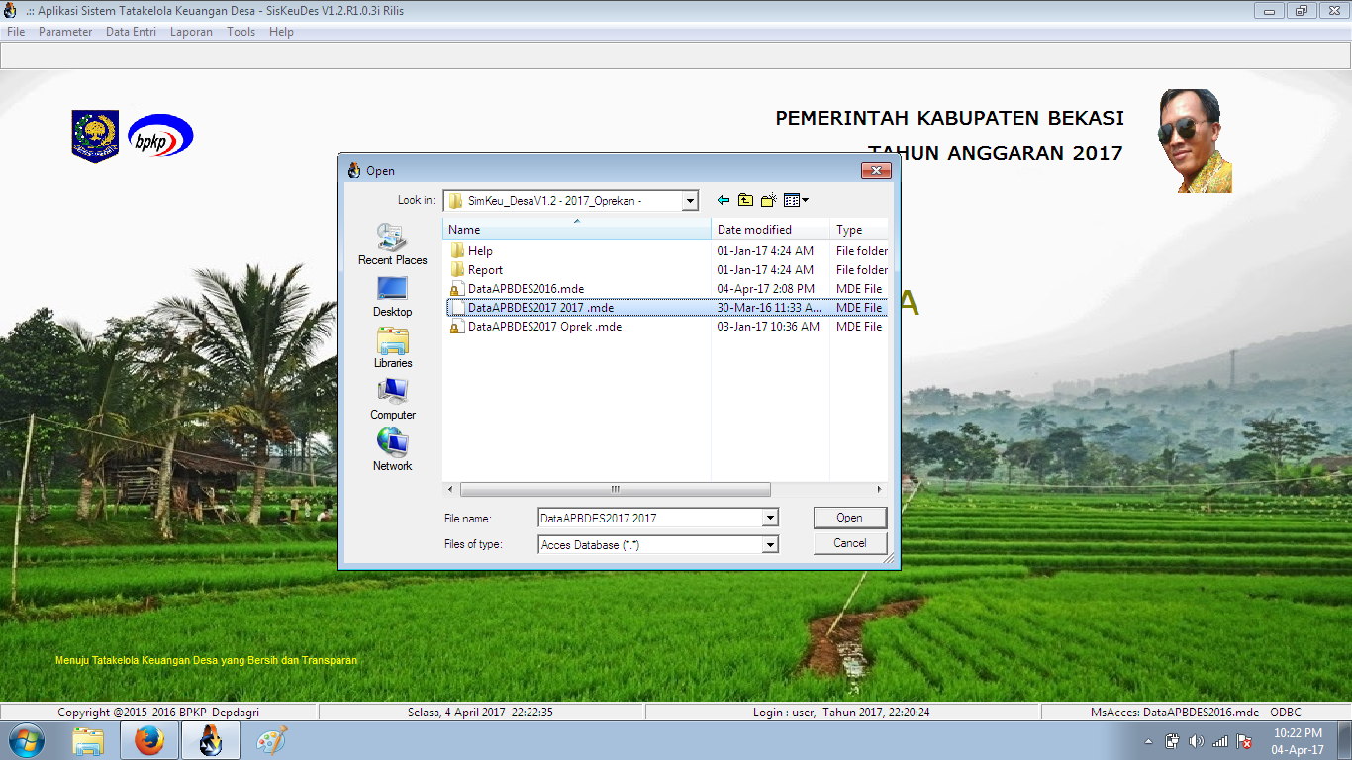The height and width of the screenshot is (760, 1352).
Task: Open Computer in the places bar
Action: (393, 400)
